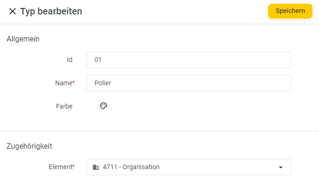Screen dimensions: 319x185
Task: Open the 4711 - Organisation combo box
Action: coord(189,167)
